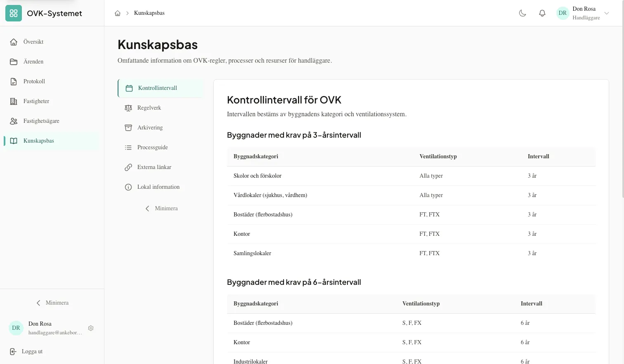This screenshot has height=364, width=624.
Task: Click Logga ut to sign out
Action: pos(32,351)
